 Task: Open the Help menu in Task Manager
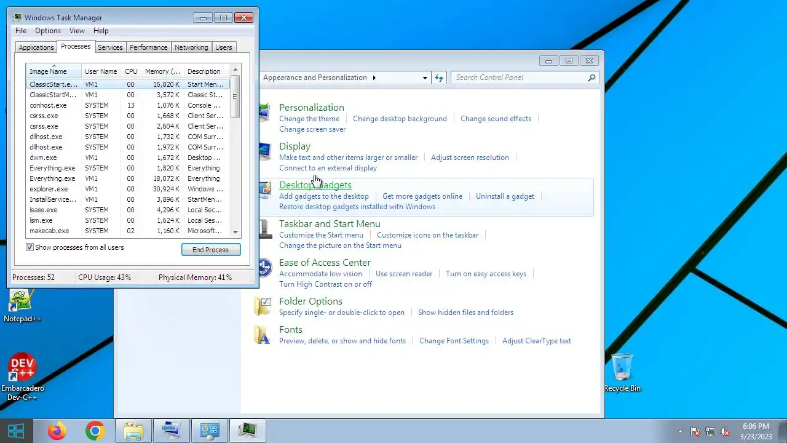(101, 31)
